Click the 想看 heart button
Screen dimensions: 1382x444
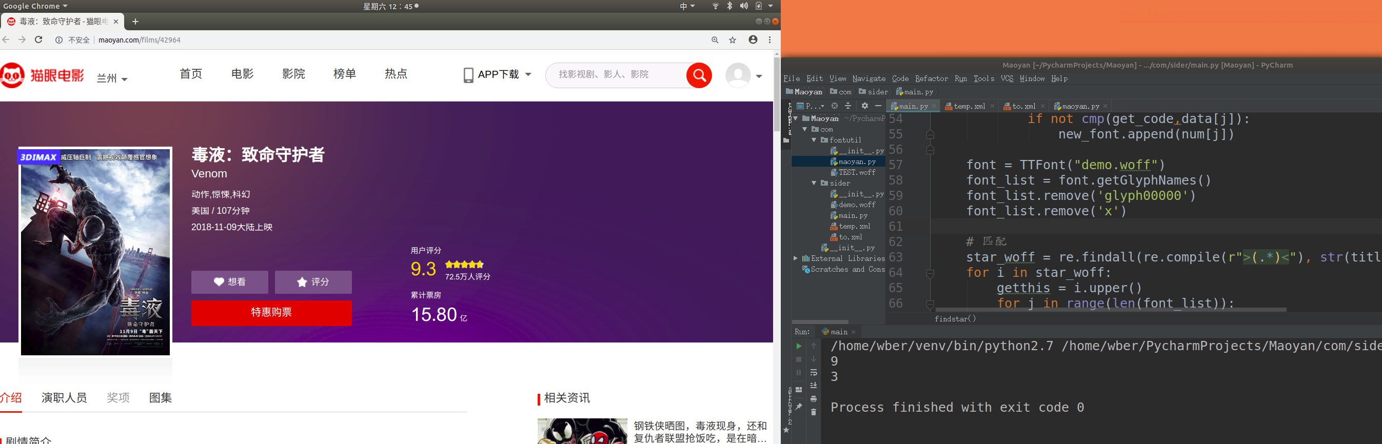click(x=230, y=282)
